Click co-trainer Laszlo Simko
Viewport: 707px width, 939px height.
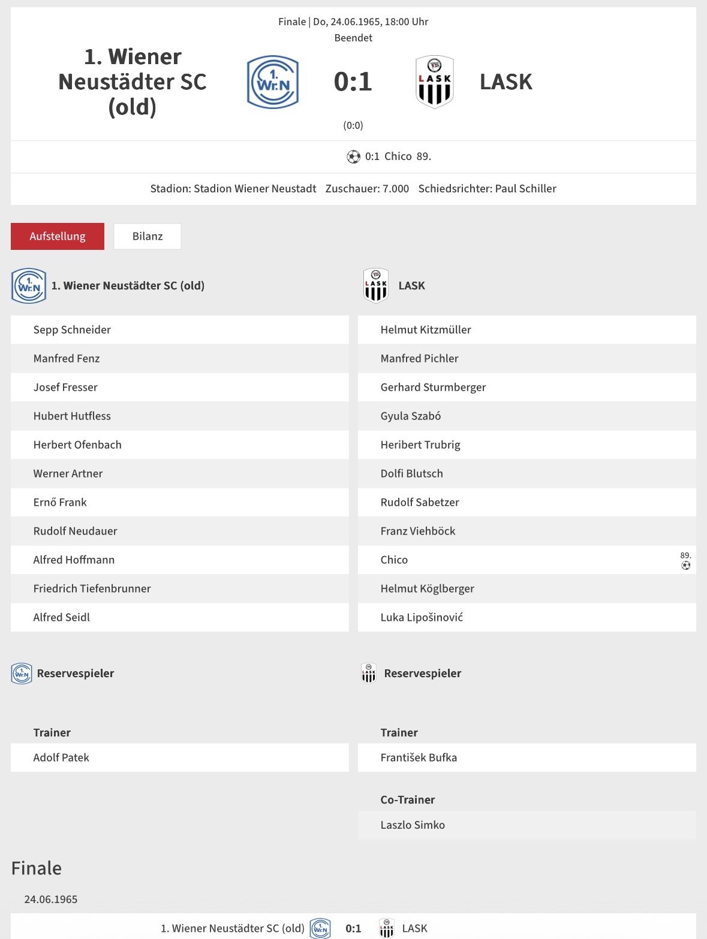(413, 825)
